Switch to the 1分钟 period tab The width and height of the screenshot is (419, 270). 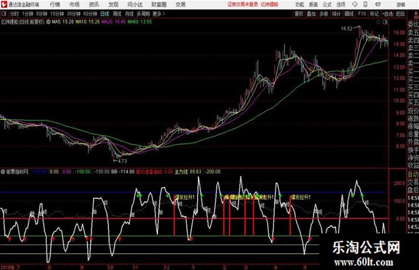[x=27, y=14]
